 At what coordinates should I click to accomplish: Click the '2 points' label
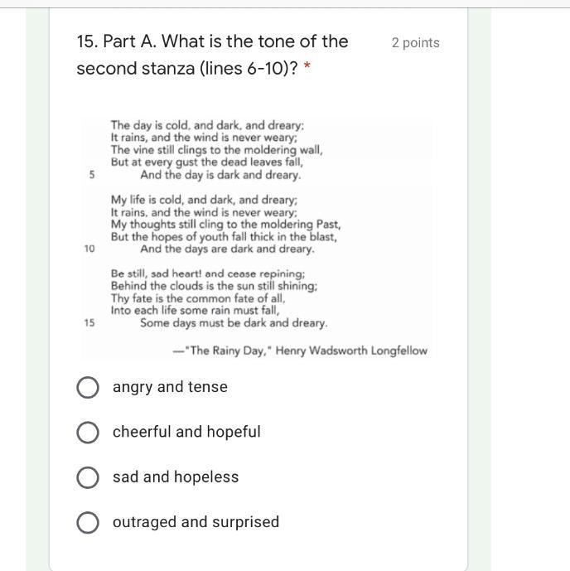point(415,42)
